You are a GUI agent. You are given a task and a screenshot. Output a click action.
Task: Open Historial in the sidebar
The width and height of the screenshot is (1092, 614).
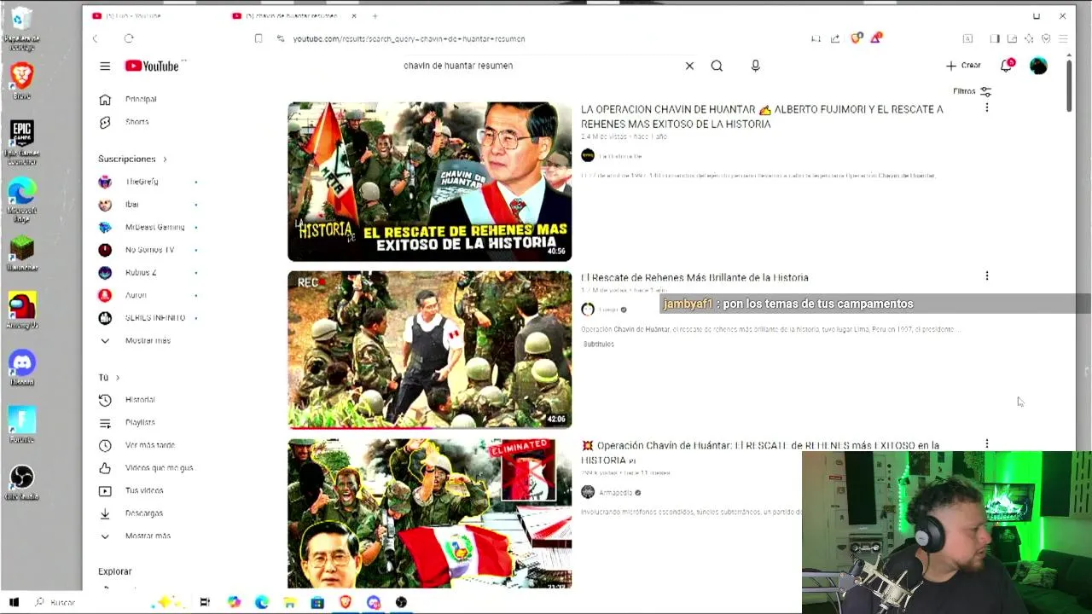pos(141,400)
